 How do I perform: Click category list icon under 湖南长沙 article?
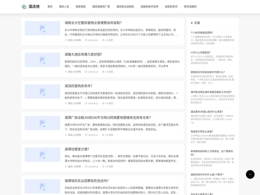pyautogui.click(x=66, y=40)
